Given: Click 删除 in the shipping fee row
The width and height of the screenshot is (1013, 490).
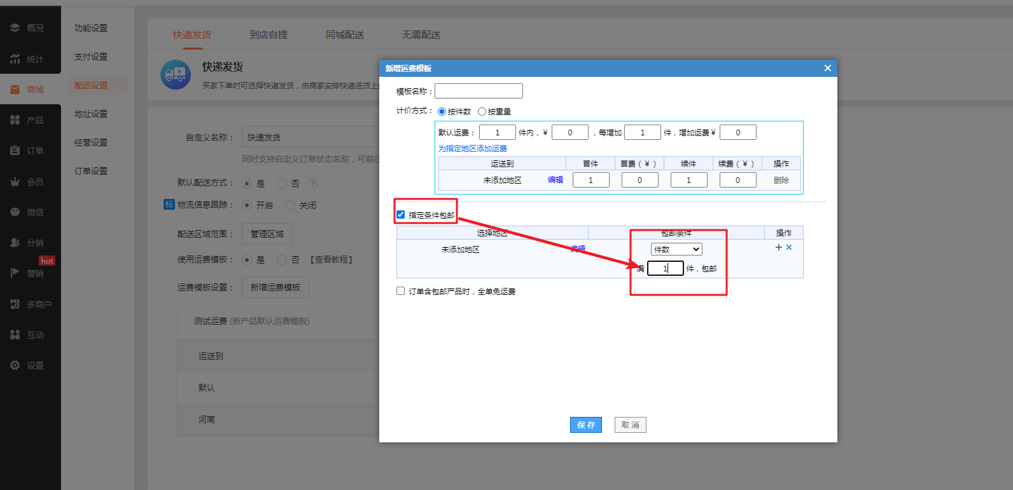Looking at the screenshot, I should pyautogui.click(x=781, y=180).
